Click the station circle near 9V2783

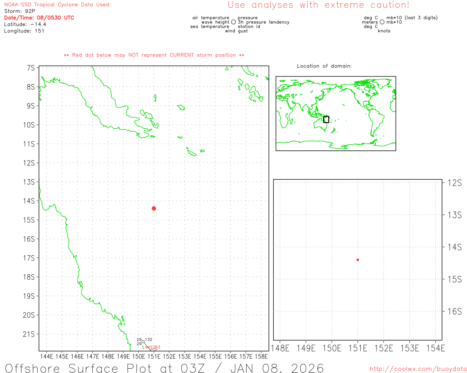point(143,342)
